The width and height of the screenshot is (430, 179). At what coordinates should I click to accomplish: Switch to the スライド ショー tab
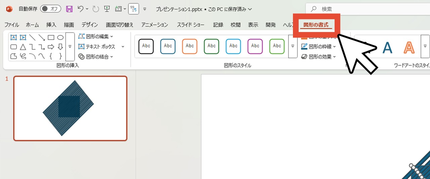tap(190, 25)
